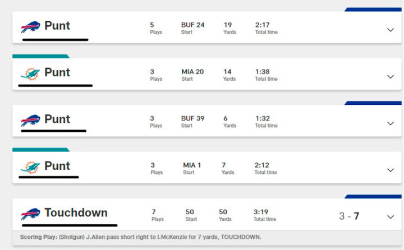The height and width of the screenshot is (250, 404).
Task: Click the blue tab above the Touchdown drive
Action: [x=373, y=196]
